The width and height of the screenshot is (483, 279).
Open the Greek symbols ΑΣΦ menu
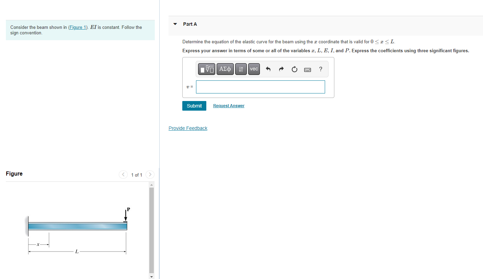[225, 69]
